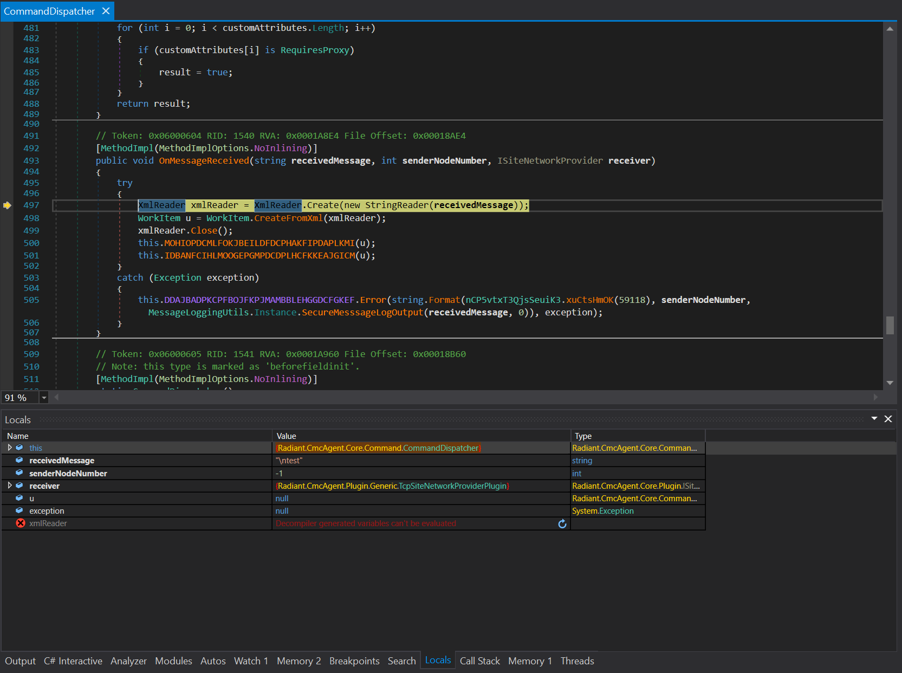This screenshot has height=673, width=902.
Task: Expand the 'this' variable node
Action: point(10,448)
